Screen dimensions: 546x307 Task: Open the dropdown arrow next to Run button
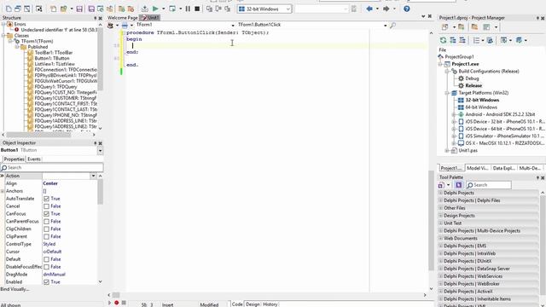[x=163, y=9]
